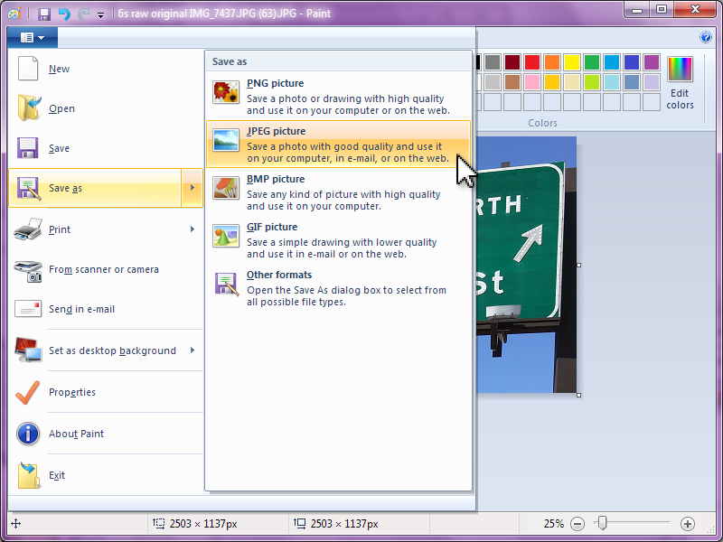Screen dimensions: 723x542
Task: Click the Paint palette icon in title bar
Action: (x=14, y=14)
